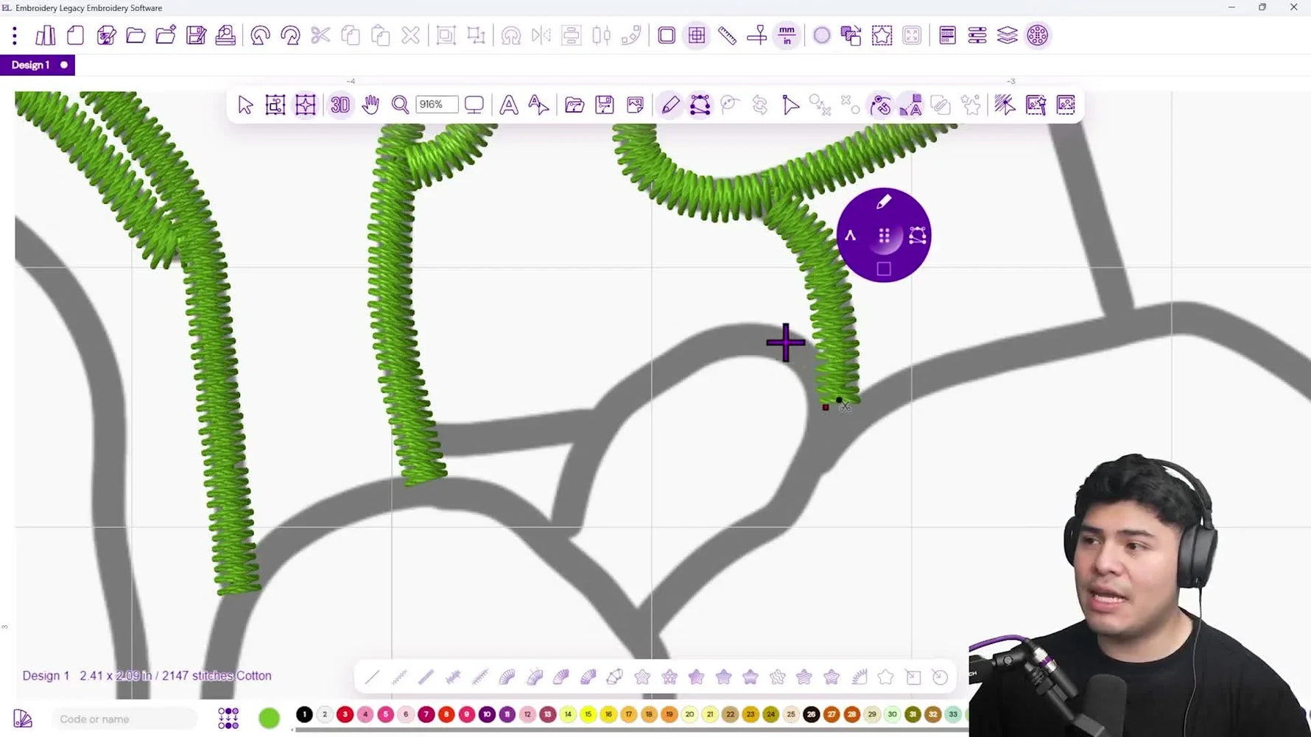Click the empty star outline stitch tool
This screenshot has height=737, width=1311.
pyautogui.click(x=885, y=677)
